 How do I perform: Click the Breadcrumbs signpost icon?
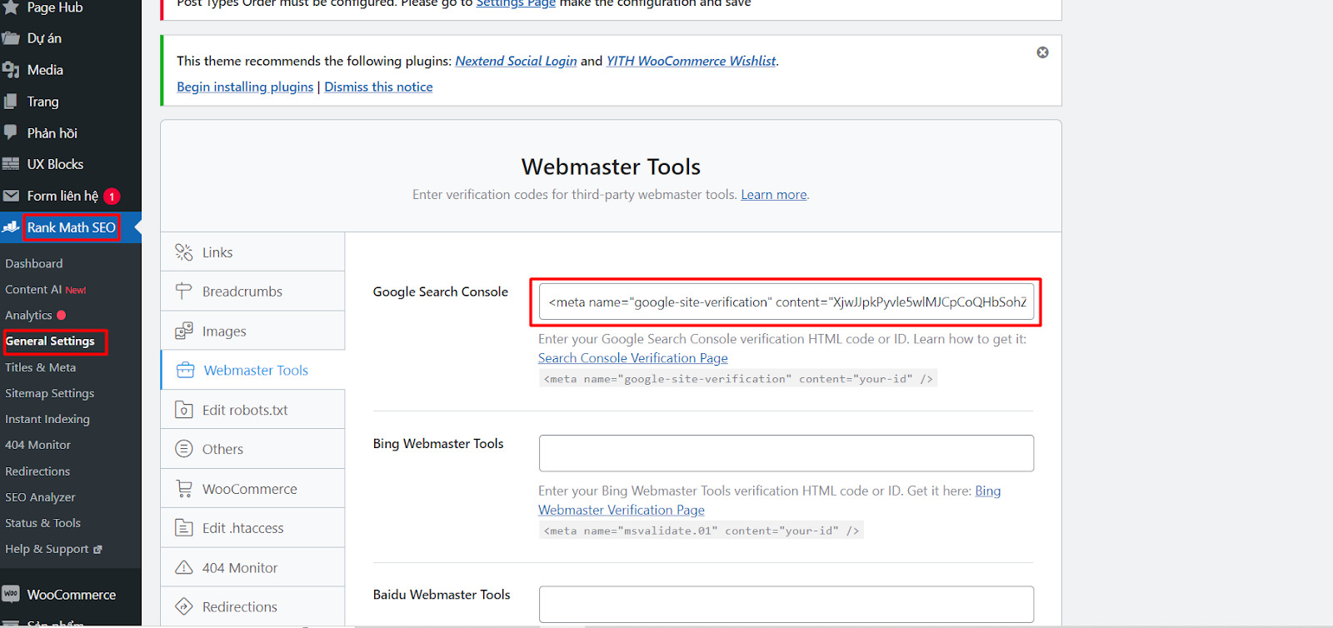tap(183, 292)
